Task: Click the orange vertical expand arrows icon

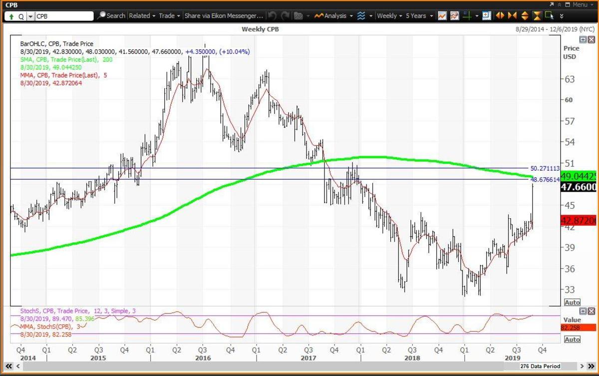Action: click(525, 16)
